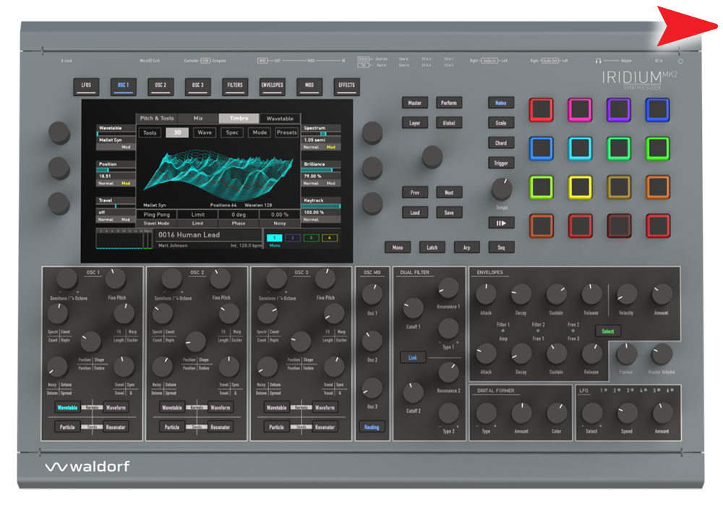723x518 pixels.
Task: Open the LFOS edit page
Action: (x=87, y=85)
